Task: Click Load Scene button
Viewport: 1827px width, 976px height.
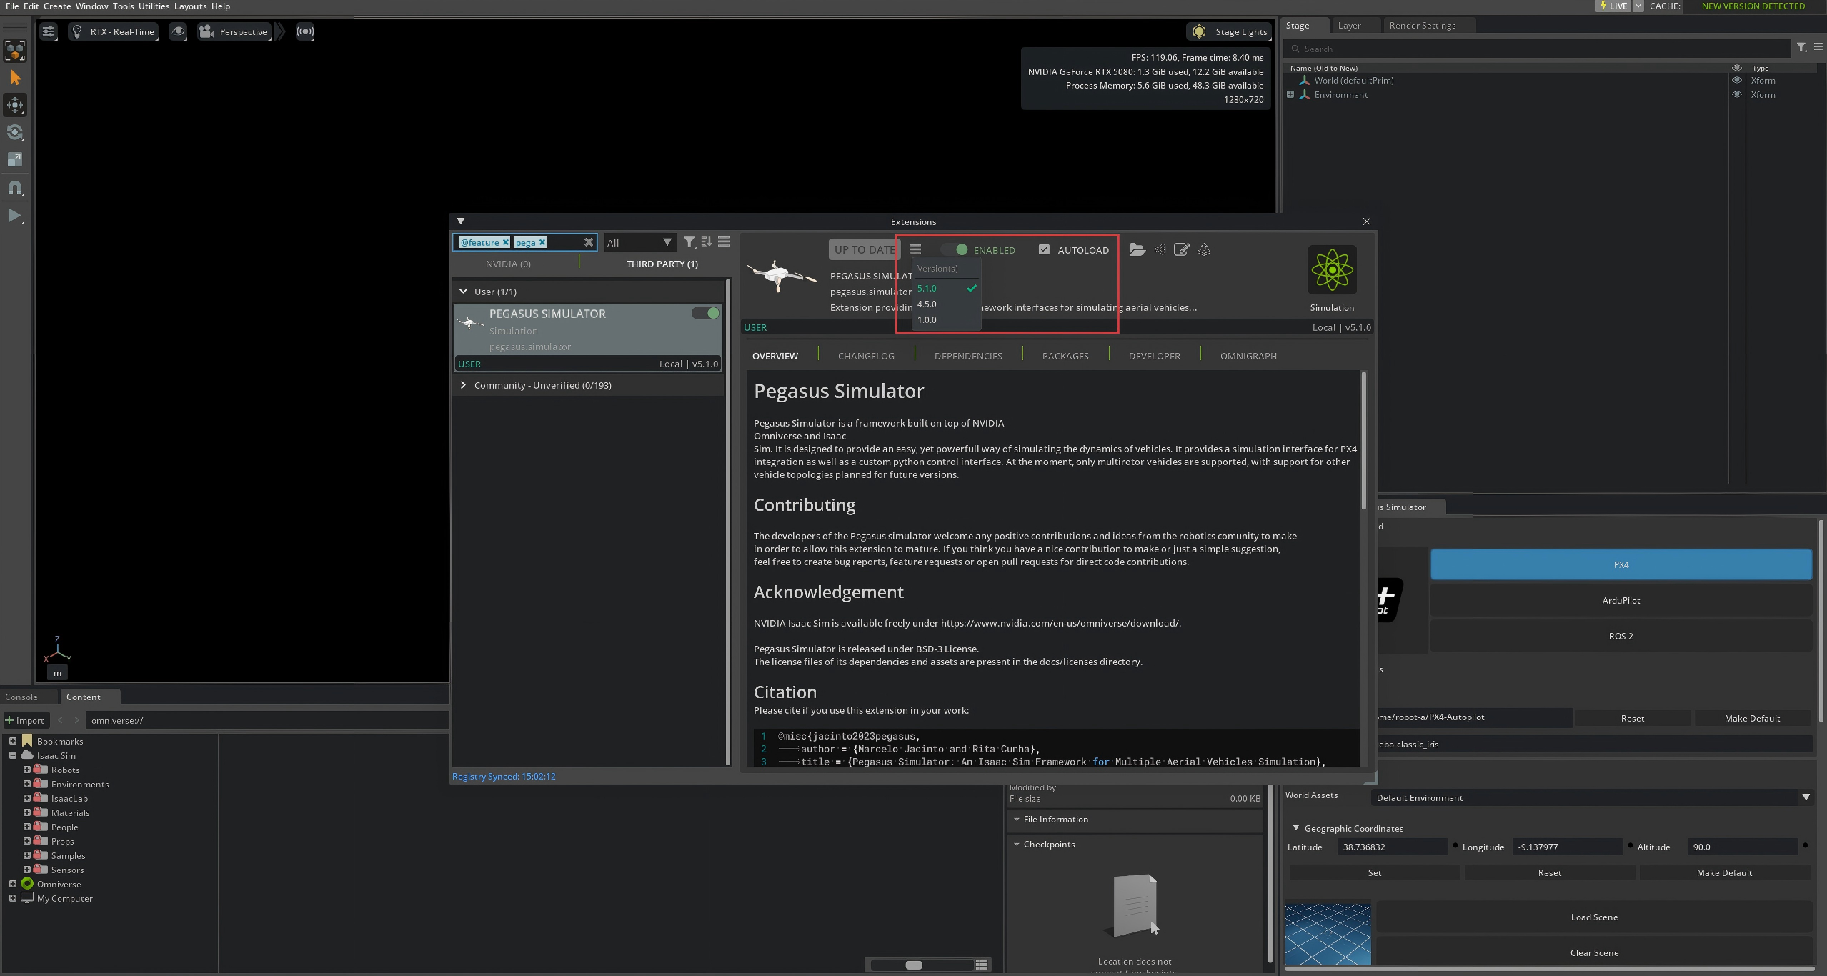Action: 1594,917
